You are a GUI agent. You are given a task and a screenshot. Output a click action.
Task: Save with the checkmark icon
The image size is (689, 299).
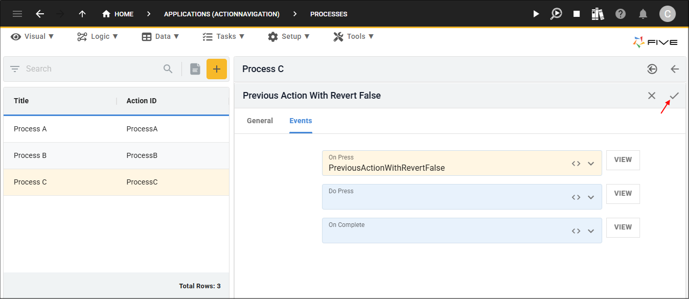(x=674, y=96)
